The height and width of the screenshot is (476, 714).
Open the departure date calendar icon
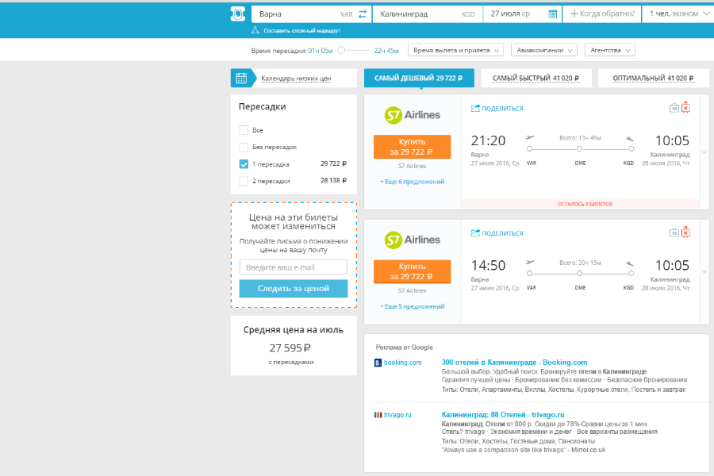pos(552,13)
